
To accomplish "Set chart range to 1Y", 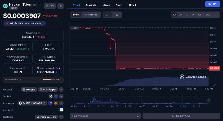I will (193, 15).
